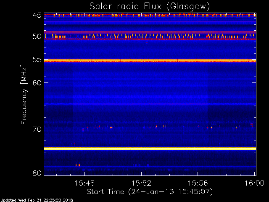This screenshot has width=269, height=202.
Task: Select the 60 frequency axis label
Action: pos(37,82)
